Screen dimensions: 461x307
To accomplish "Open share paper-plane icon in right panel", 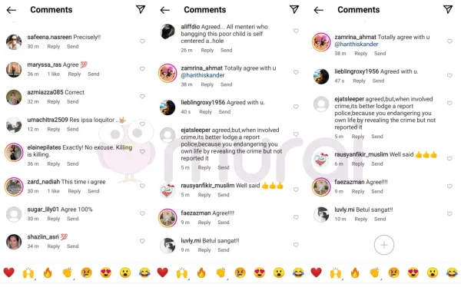I will point(448,9).
